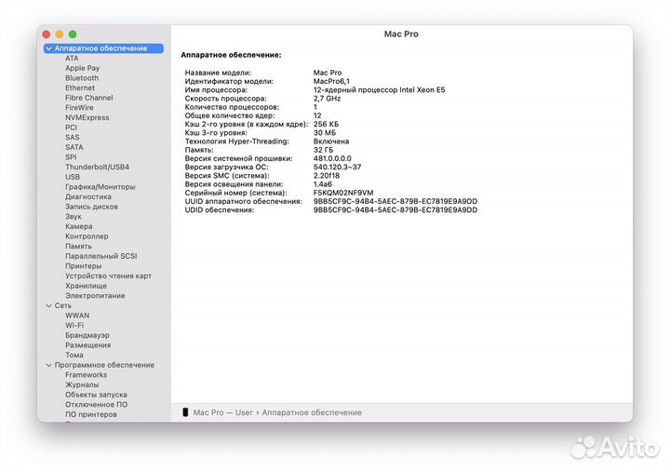Open the SATA entry
This screenshot has height=471, width=670.
point(74,147)
